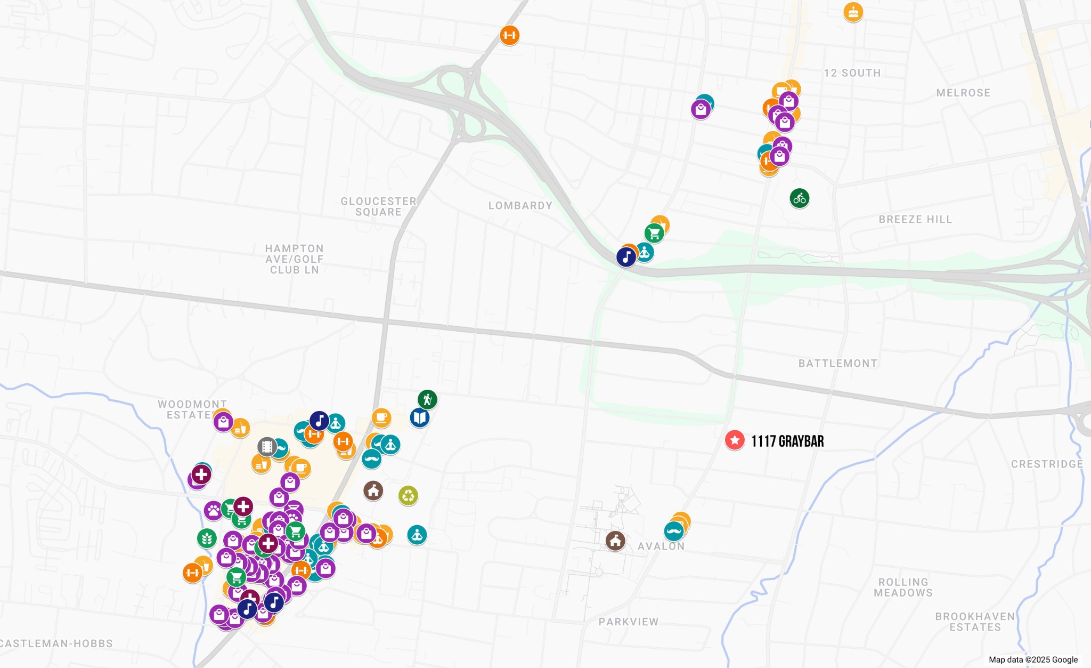The height and width of the screenshot is (668, 1091).
Task: Click the lone orange dumbbell marker at top
Action: pyautogui.click(x=509, y=35)
